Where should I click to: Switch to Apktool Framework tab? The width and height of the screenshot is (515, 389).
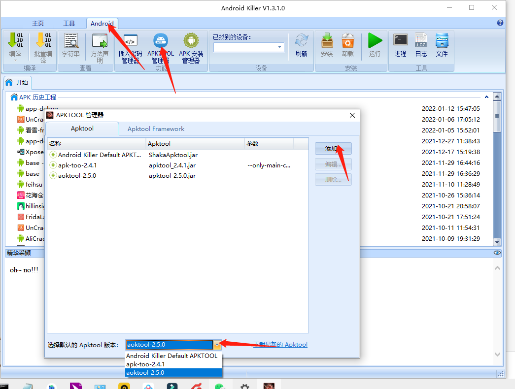tap(156, 129)
